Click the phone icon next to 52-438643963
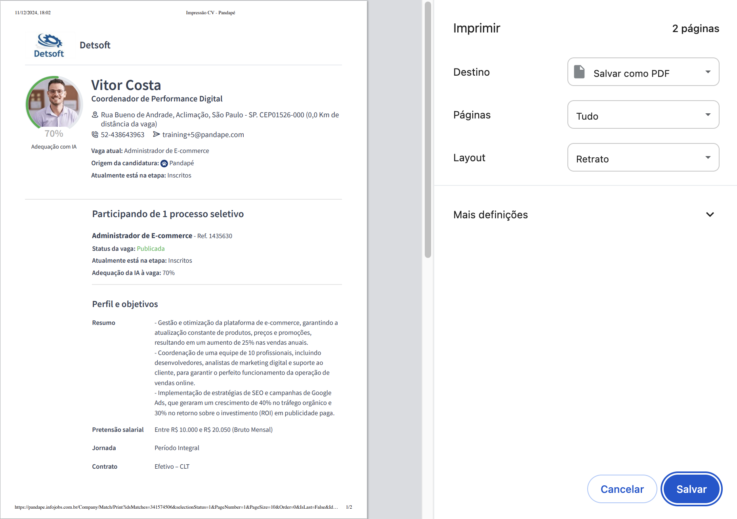This screenshot has width=737, height=519. click(x=95, y=135)
